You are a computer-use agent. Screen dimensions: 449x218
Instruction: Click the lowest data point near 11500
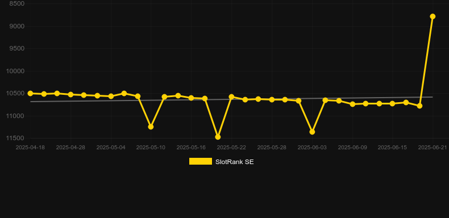point(218,137)
